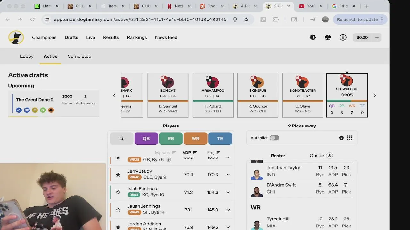Viewport: 410px width, 230px height.
Task: Expand Jerry Jeudy row details
Action: (228, 175)
